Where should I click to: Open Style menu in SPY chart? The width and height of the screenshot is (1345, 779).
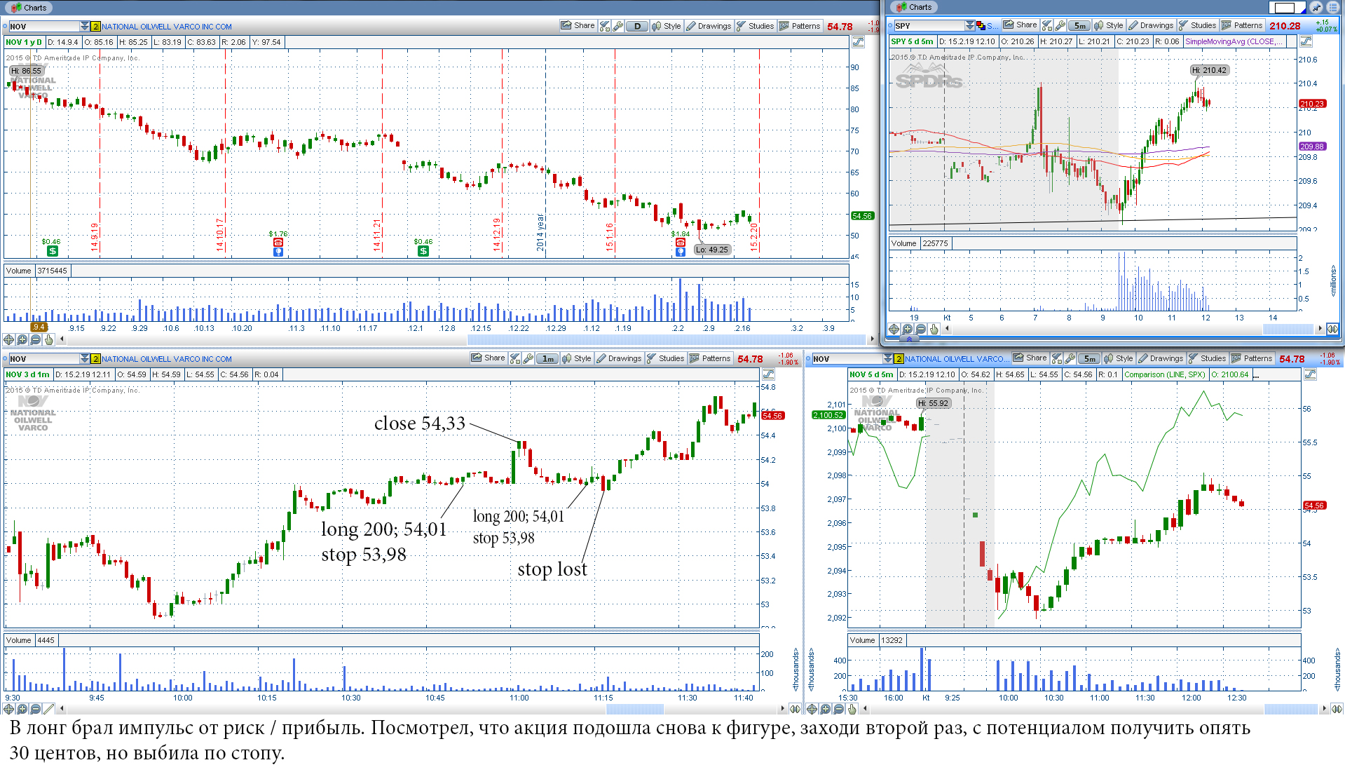pos(1109,25)
